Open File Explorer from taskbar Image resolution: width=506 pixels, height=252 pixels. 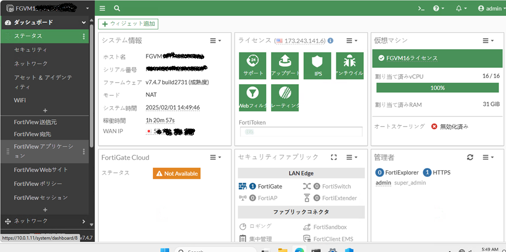283,250
